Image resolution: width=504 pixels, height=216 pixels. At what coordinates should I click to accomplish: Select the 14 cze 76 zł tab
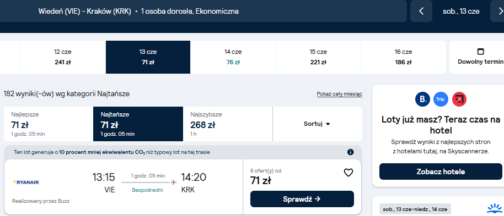tap(233, 57)
